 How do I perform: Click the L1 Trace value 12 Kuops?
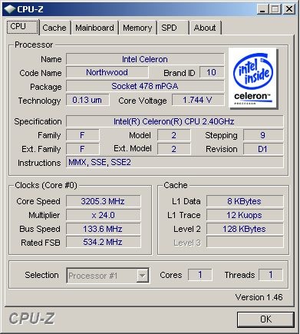tap(245, 215)
